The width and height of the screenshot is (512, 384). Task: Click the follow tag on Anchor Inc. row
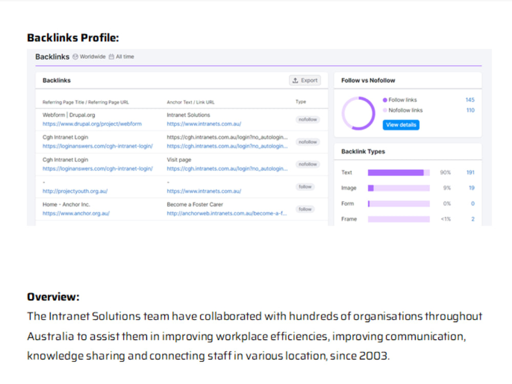[305, 209]
